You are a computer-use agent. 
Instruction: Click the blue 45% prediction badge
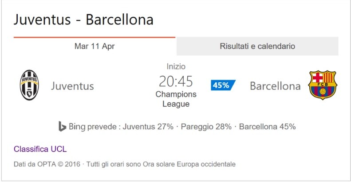pos(223,85)
